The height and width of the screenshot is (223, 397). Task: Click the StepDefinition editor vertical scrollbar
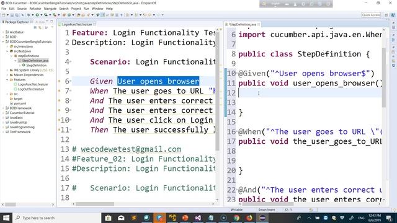(384, 77)
